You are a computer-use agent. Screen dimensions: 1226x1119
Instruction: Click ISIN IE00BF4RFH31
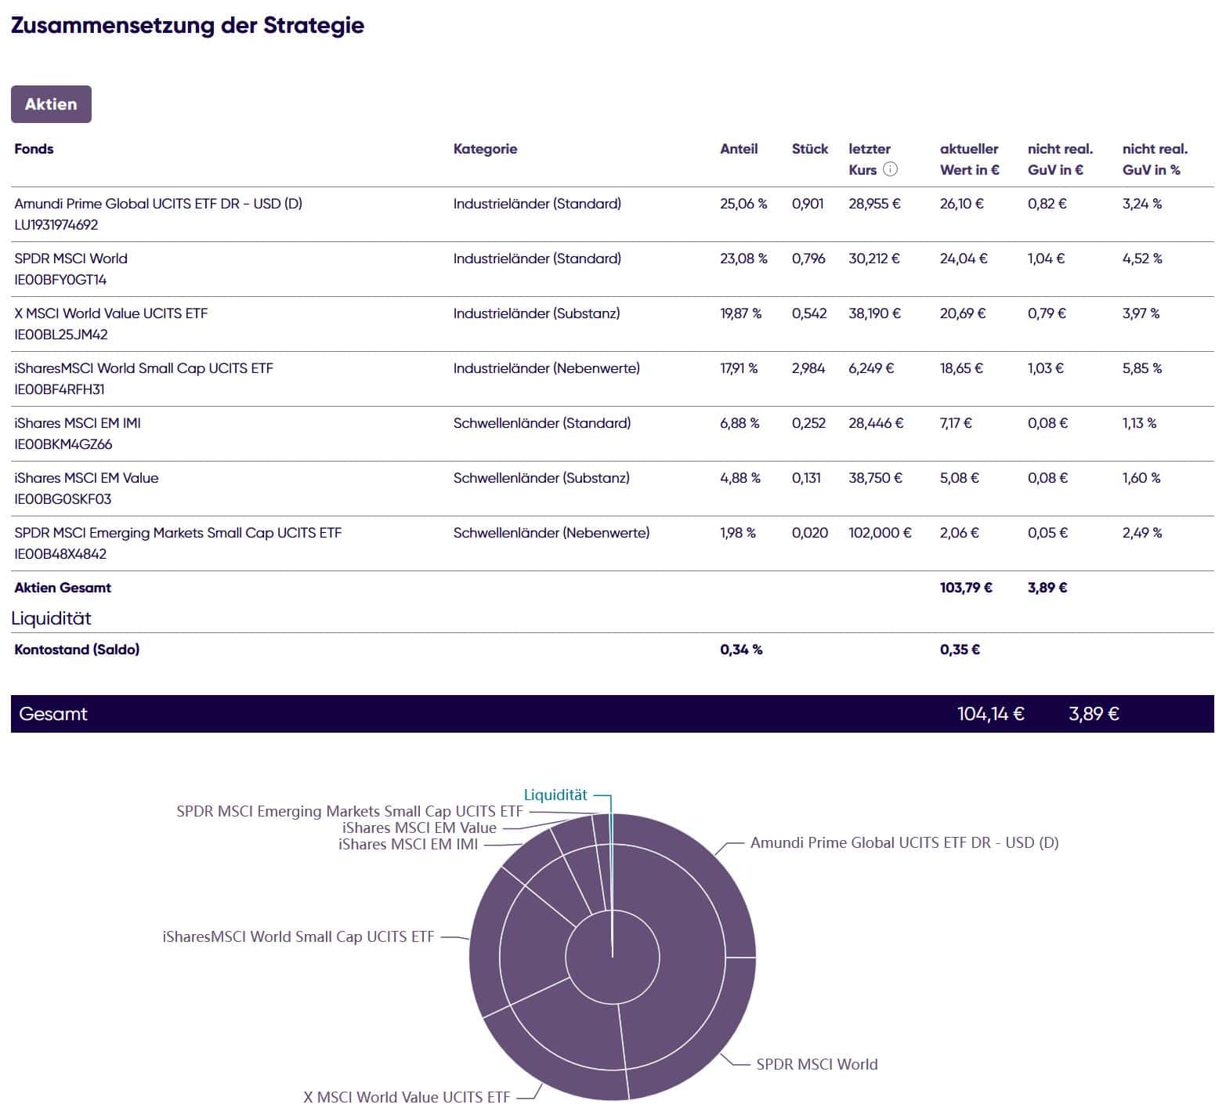click(60, 389)
